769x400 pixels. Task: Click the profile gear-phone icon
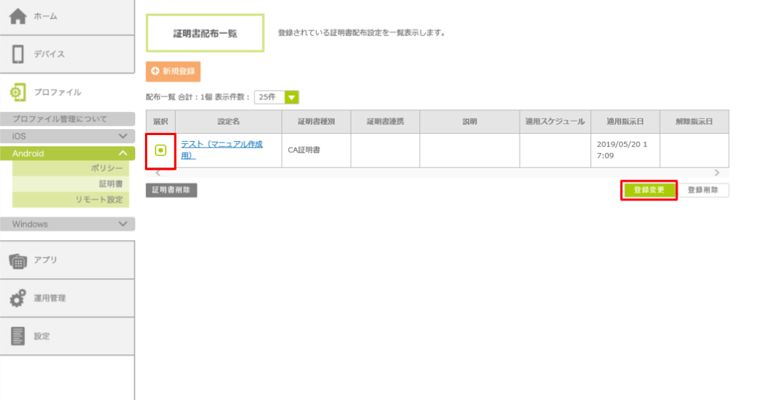(x=18, y=92)
